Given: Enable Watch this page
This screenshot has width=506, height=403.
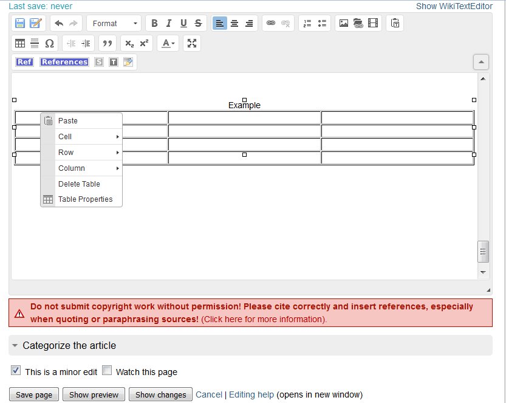Looking at the screenshot, I should pyautogui.click(x=106, y=370).
